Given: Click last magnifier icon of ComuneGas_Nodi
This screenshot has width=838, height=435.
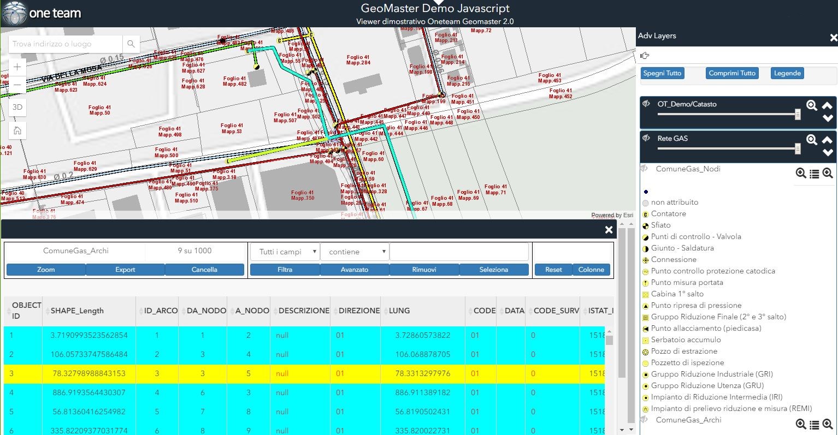Looking at the screenshot, I should click(827, 173).
